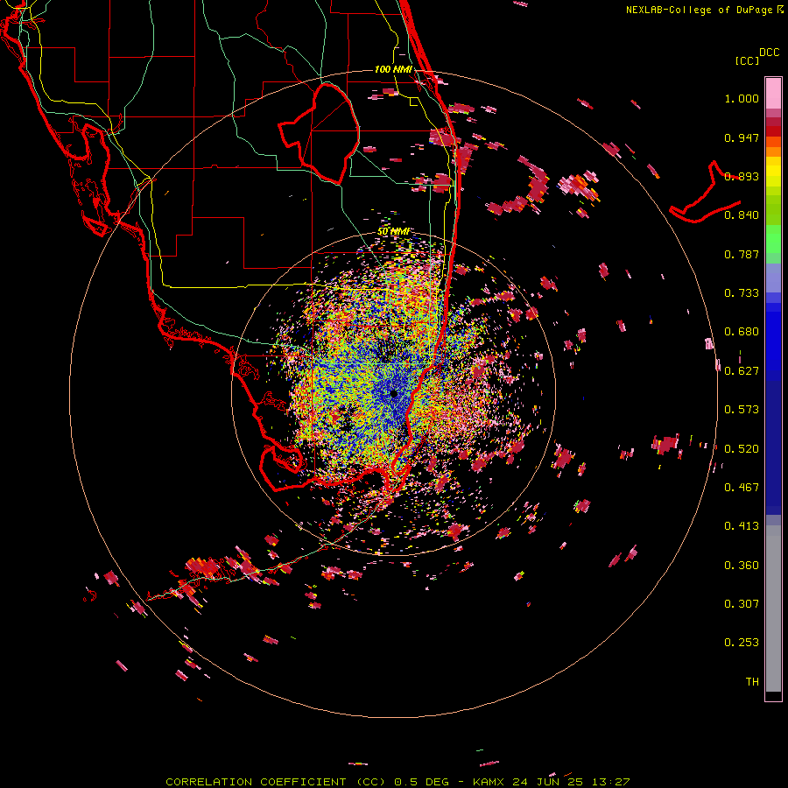
Task: Select the 0.787 legend value
Action: coord(742,254)
